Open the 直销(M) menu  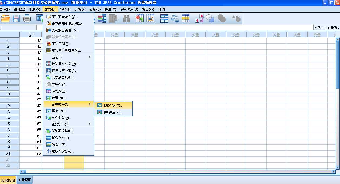click(95, 9)
